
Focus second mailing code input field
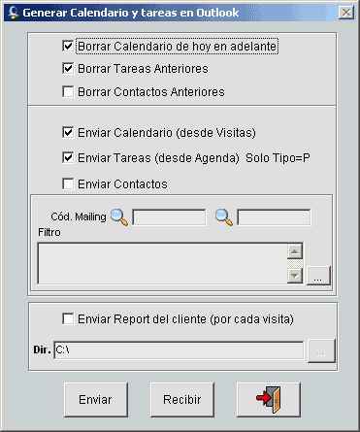pos(274,217)
